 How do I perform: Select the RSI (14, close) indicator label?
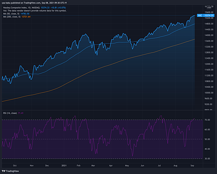pyautogui.click(x=10, y=113)
